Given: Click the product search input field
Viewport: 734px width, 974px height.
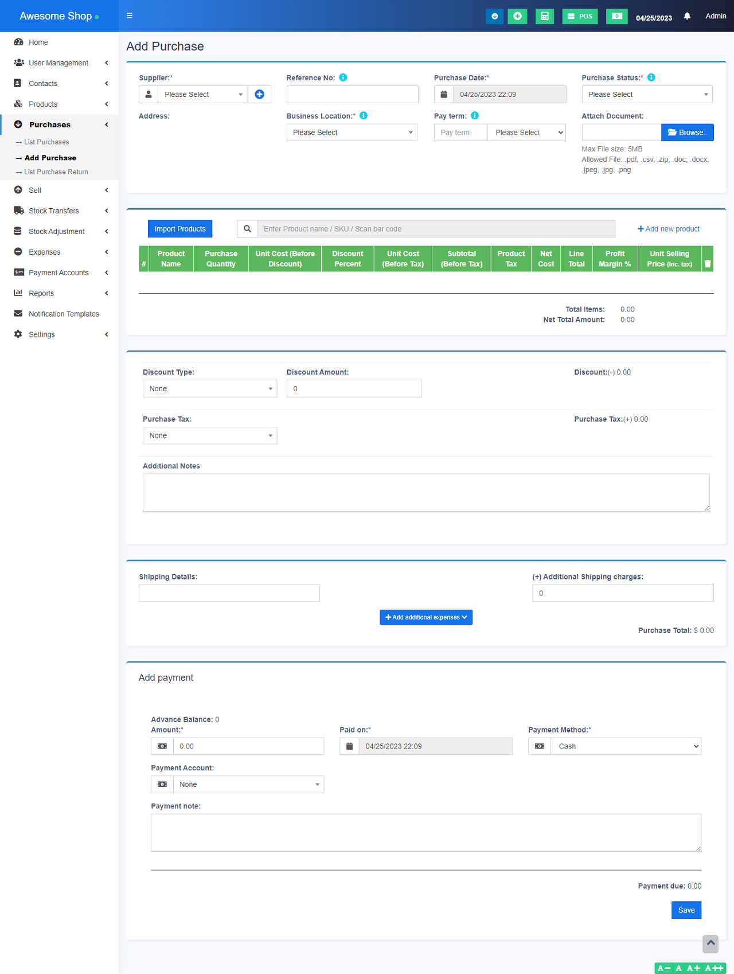Looking at the screenshot, I should (x=436, y=229).
